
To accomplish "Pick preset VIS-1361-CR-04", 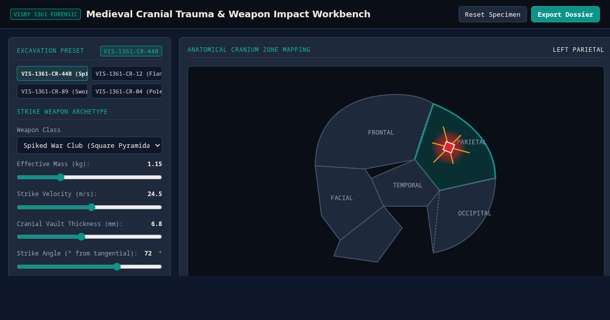I will (x=127, y=91).
